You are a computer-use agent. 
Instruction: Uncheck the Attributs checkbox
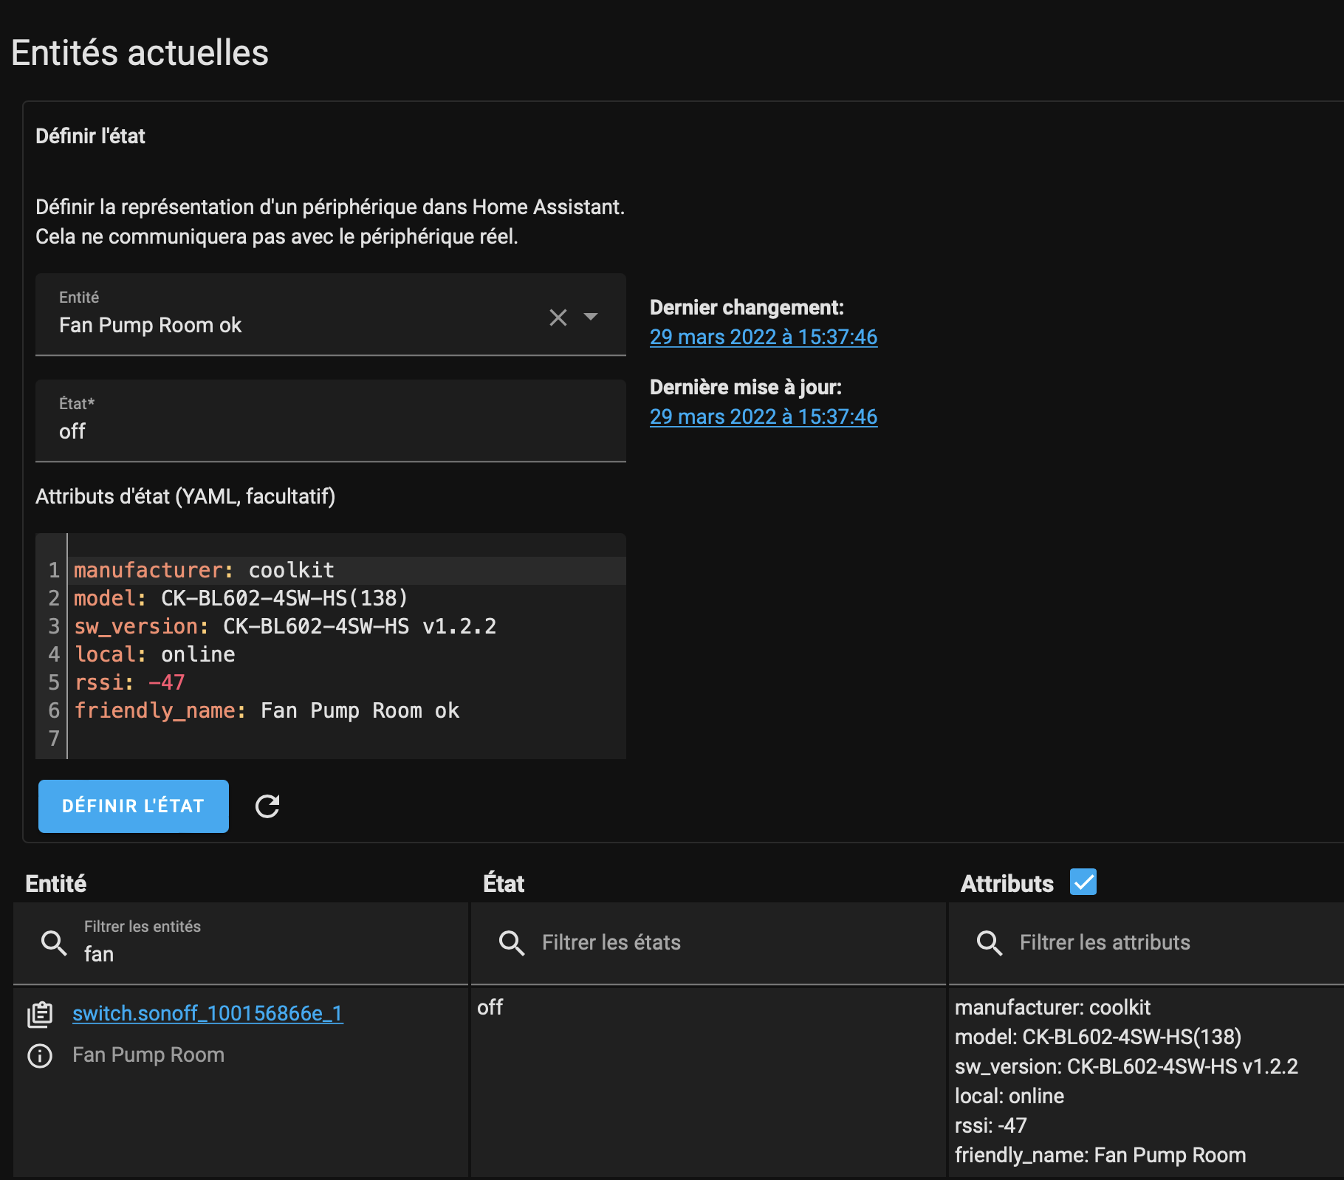click(1083, 882)
